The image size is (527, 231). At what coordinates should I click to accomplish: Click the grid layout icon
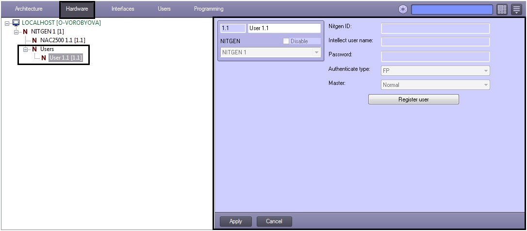pyautogui.click(x=502, y=9)
